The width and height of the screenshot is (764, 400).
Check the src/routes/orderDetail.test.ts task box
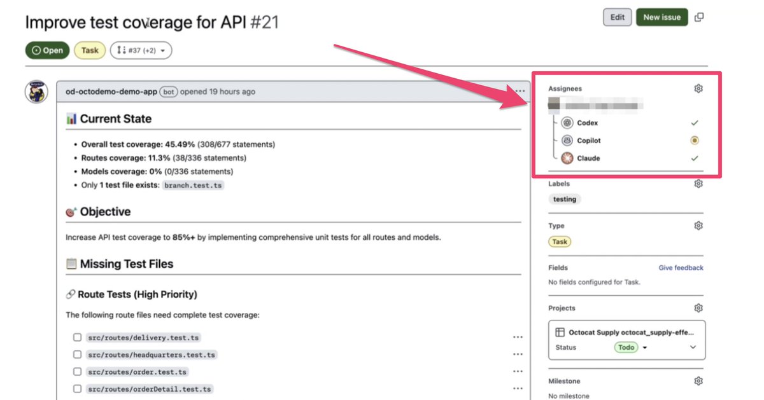point(77,389)
